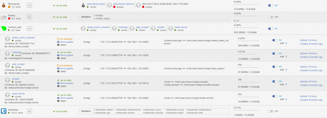Image resolution: width=327 pixels, height=118 pixels.
Task: Toggle autostart switch for Pterodactyl folder
Action: pyautogui.click(x=270, y=6)
